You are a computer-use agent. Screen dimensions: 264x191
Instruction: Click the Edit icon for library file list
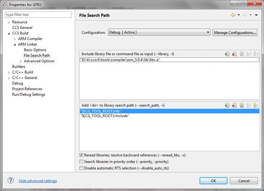(241, 54)
